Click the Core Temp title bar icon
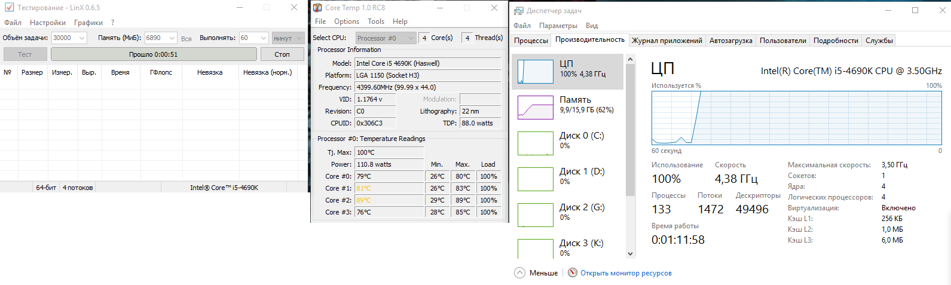Screen dimensions: 951x285 317,7
